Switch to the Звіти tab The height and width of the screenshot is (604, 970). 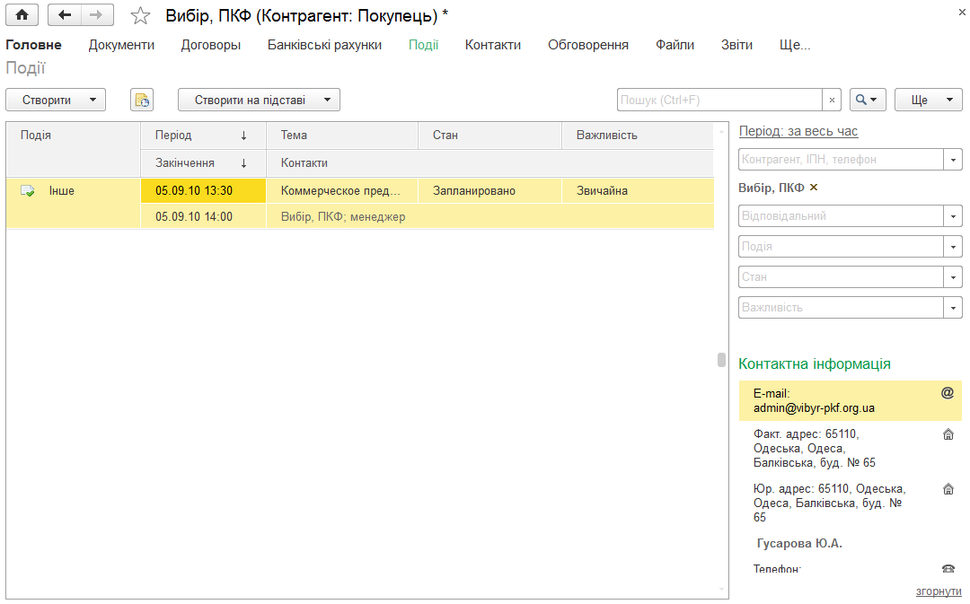tap(736, 45)
